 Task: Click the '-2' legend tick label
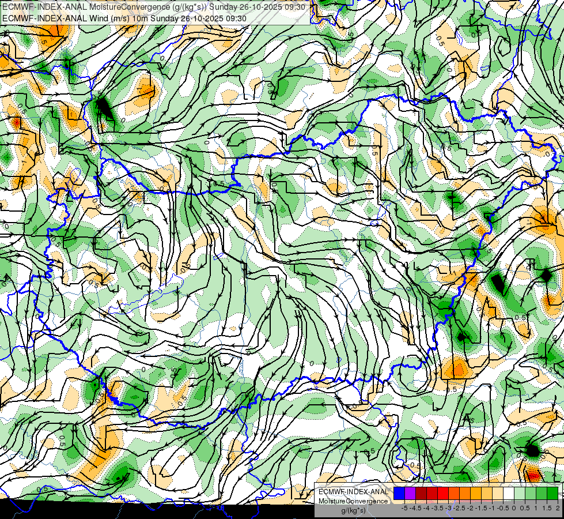(471, 508)
